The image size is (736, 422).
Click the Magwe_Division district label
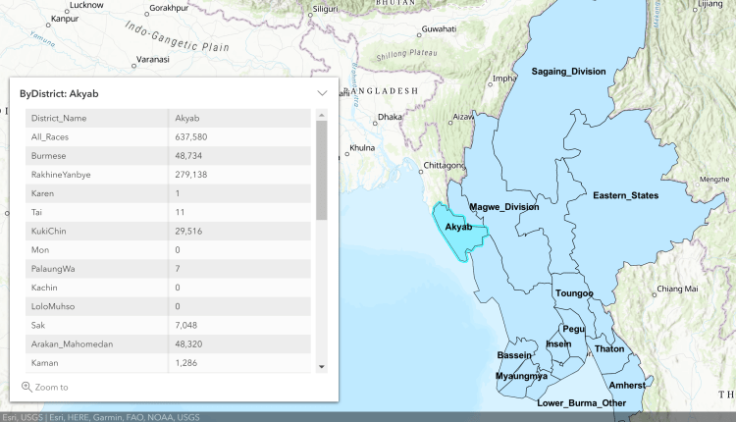[503, 207]
